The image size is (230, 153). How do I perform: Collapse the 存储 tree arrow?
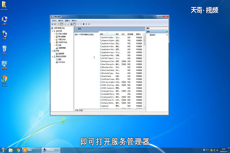click(x=53, y=51)
